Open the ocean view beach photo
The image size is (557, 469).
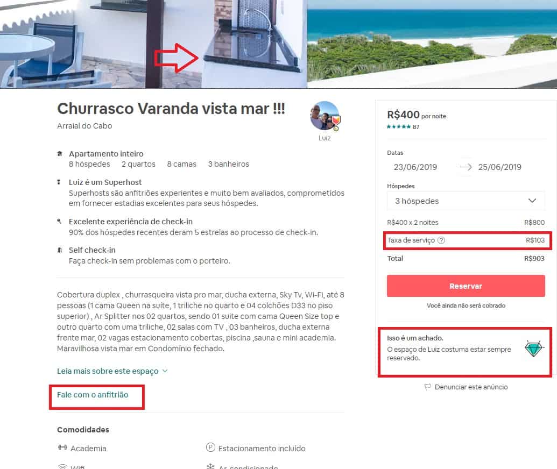point(432,44)
